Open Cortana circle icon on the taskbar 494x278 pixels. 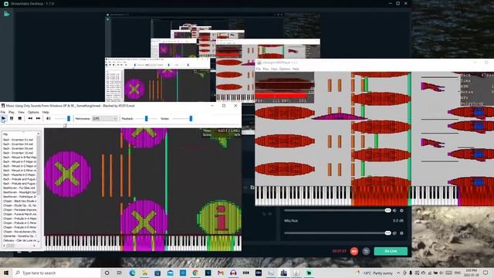[x=107, y=273]
